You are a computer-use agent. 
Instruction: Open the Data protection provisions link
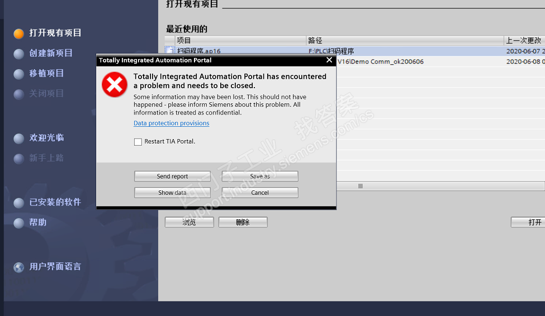(172, 123)
